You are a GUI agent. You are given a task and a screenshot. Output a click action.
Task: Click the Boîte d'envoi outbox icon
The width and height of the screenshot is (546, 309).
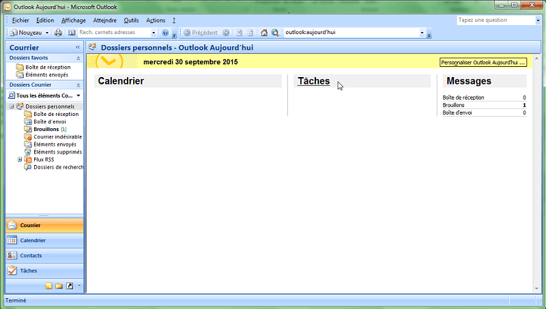click(x=28, y=121)
